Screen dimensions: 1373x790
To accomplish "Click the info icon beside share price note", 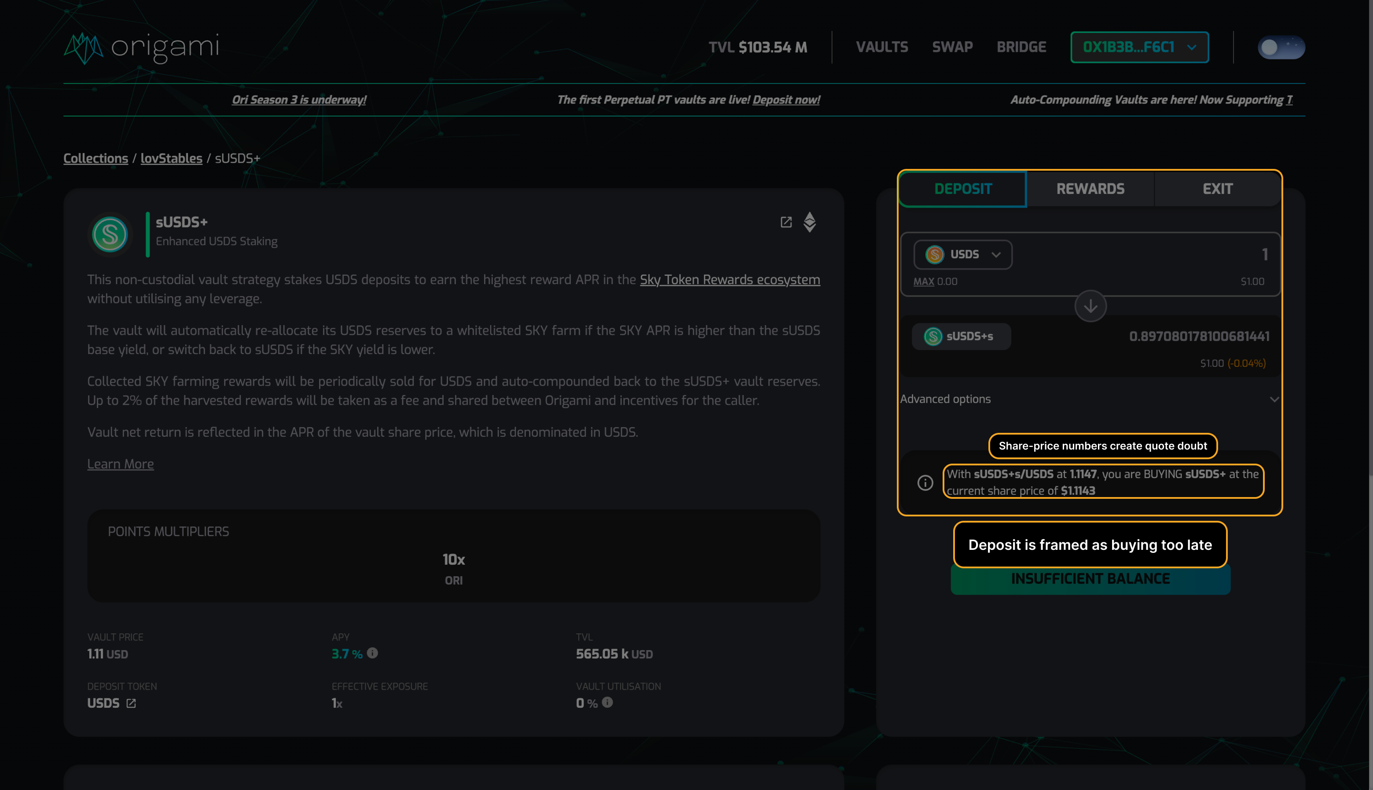I will 925,483.
